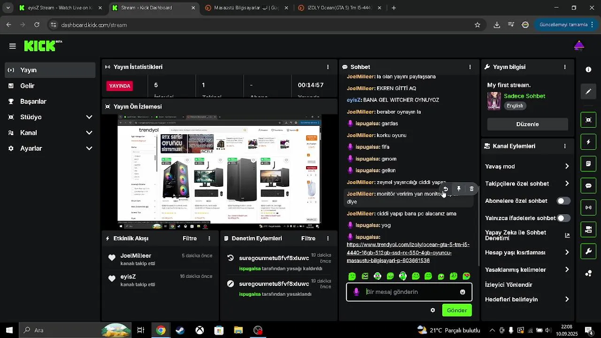Toggle the stream preview widget icon in the right sidebar

coord(588,120)
